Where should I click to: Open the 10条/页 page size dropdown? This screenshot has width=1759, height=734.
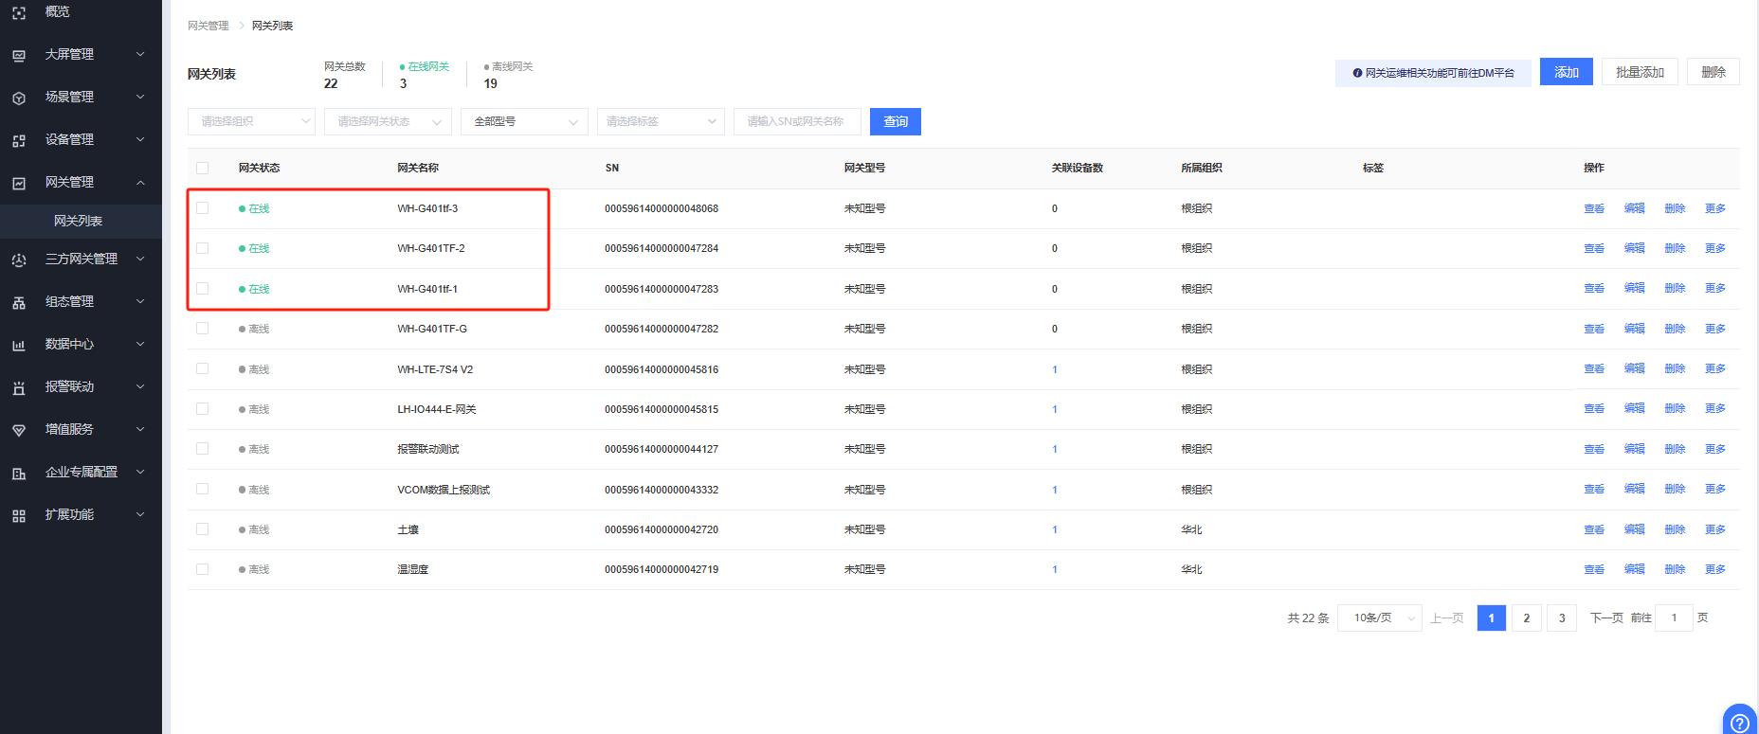(1379, 618)
